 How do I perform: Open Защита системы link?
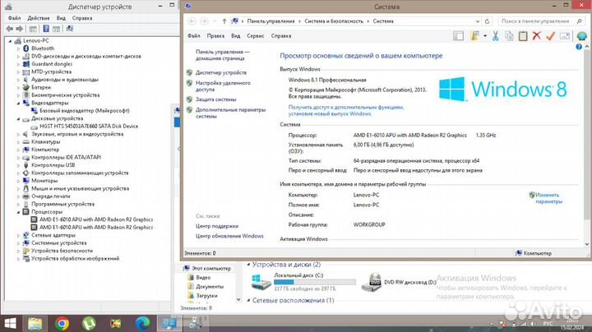[215, 99]
